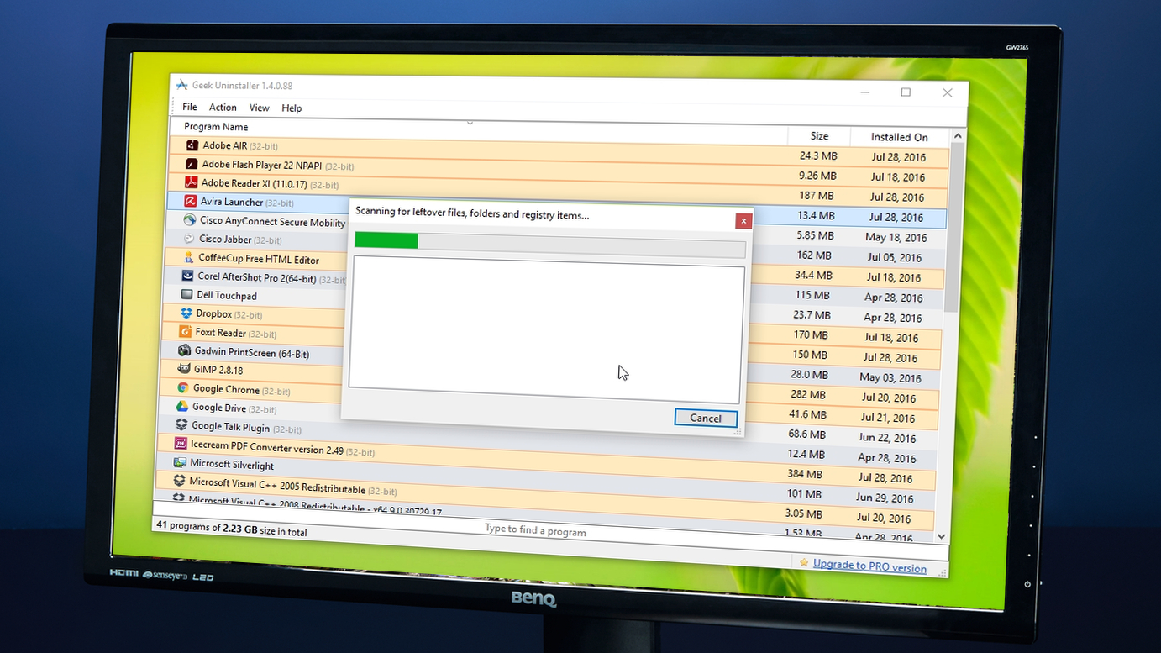Viewport: 1161px width, 653px height.
Task: Select the Adobe AIR row name
Action: [x=225, y=145]
